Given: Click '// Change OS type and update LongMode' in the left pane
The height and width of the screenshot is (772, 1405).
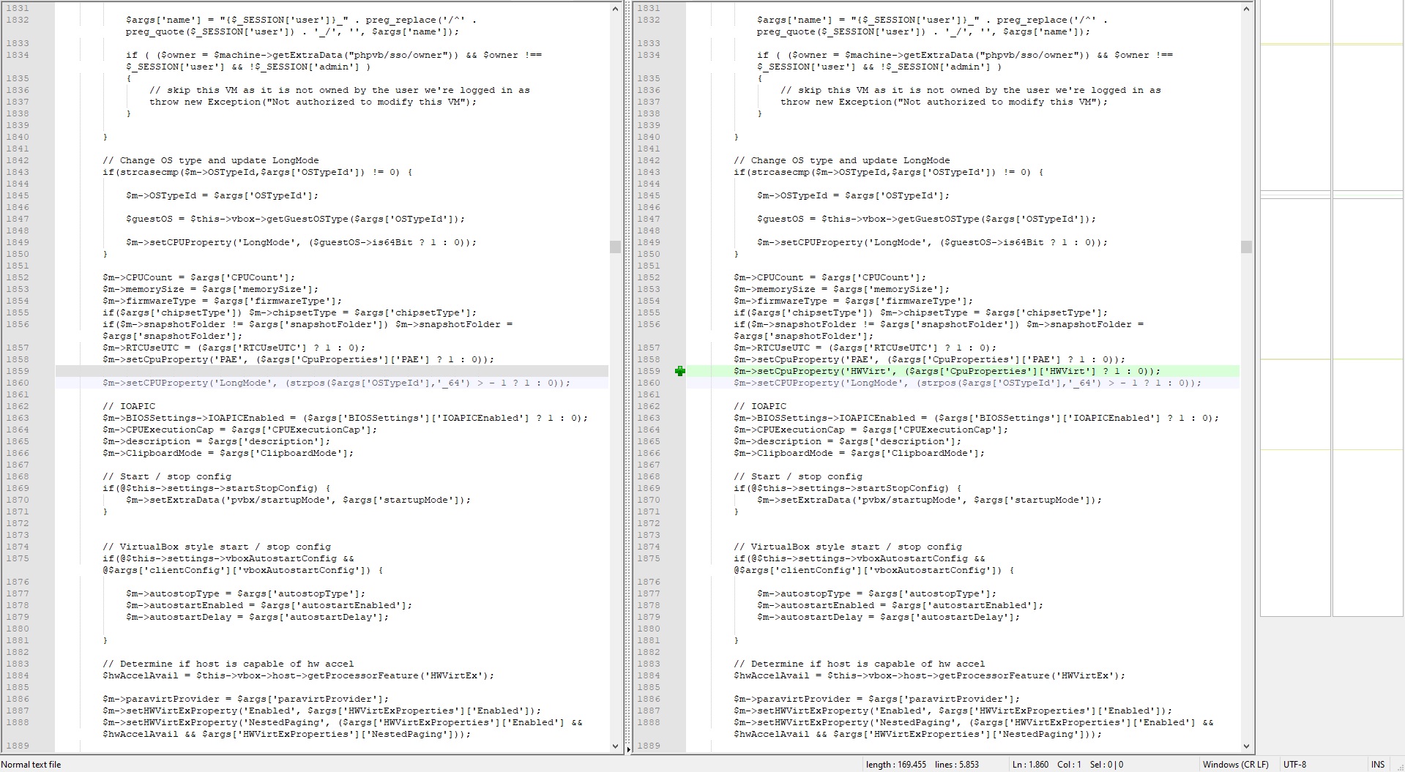Looking at the screenshot, I should [x=211, y=160].
